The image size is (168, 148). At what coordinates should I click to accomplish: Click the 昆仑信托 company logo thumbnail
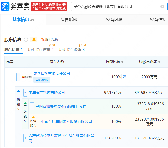coord(27,77)
